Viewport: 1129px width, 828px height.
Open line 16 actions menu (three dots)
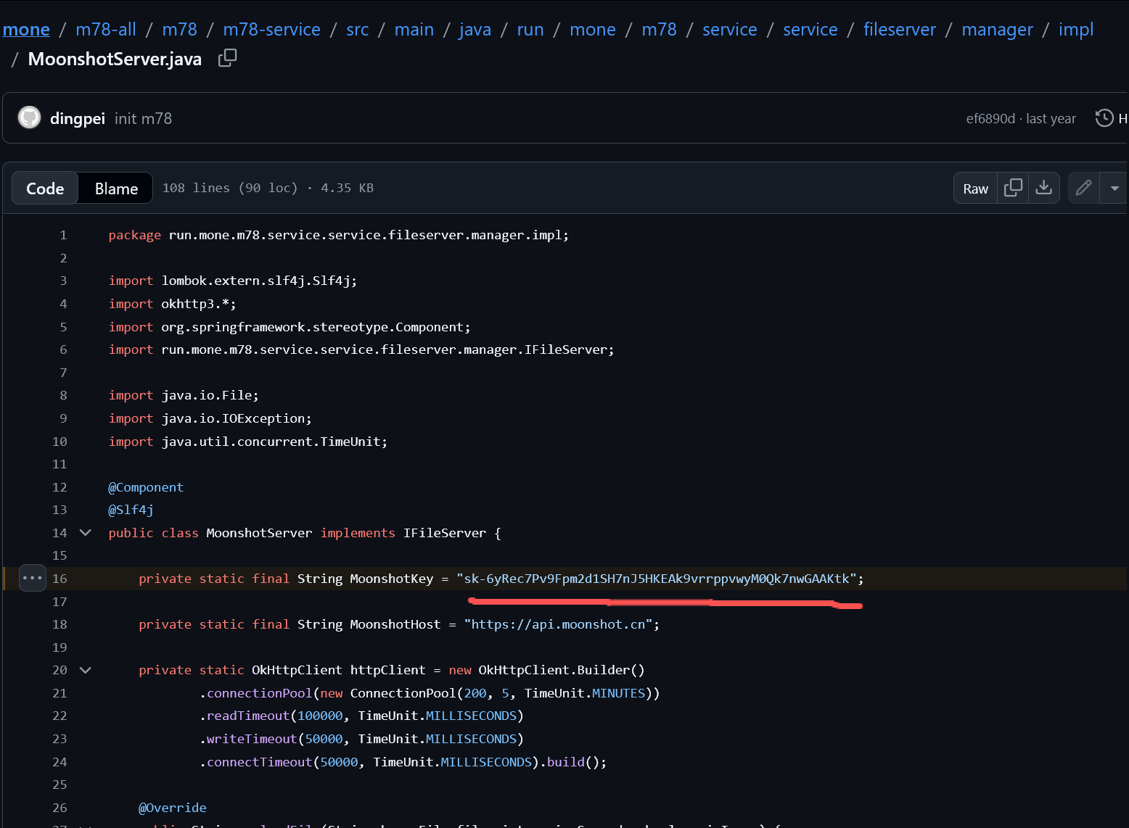(x=33, y=578)
